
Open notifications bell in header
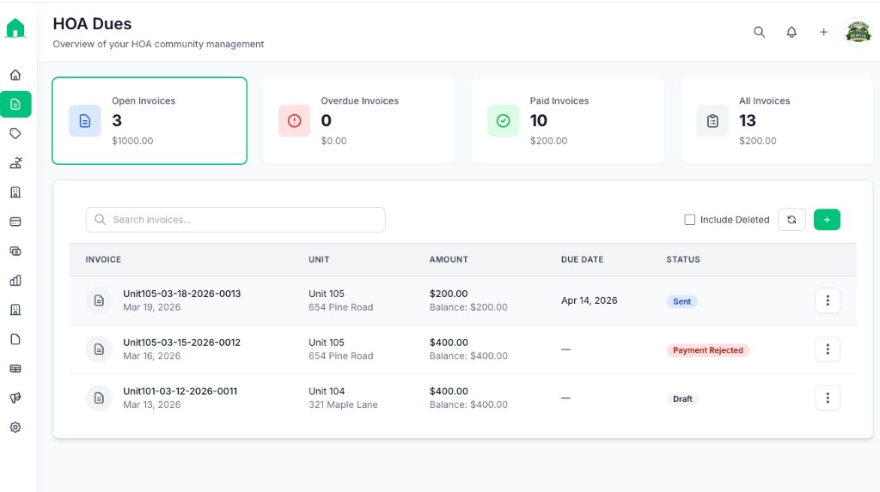791,32
